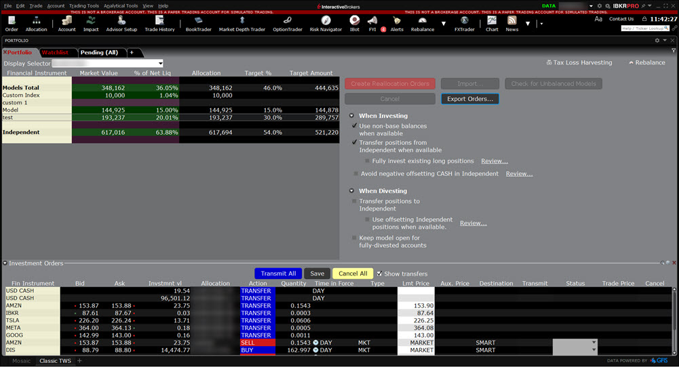679x367 pixels.
Task: Enable Fully invest existing long positions
Action: coord(367,160)
